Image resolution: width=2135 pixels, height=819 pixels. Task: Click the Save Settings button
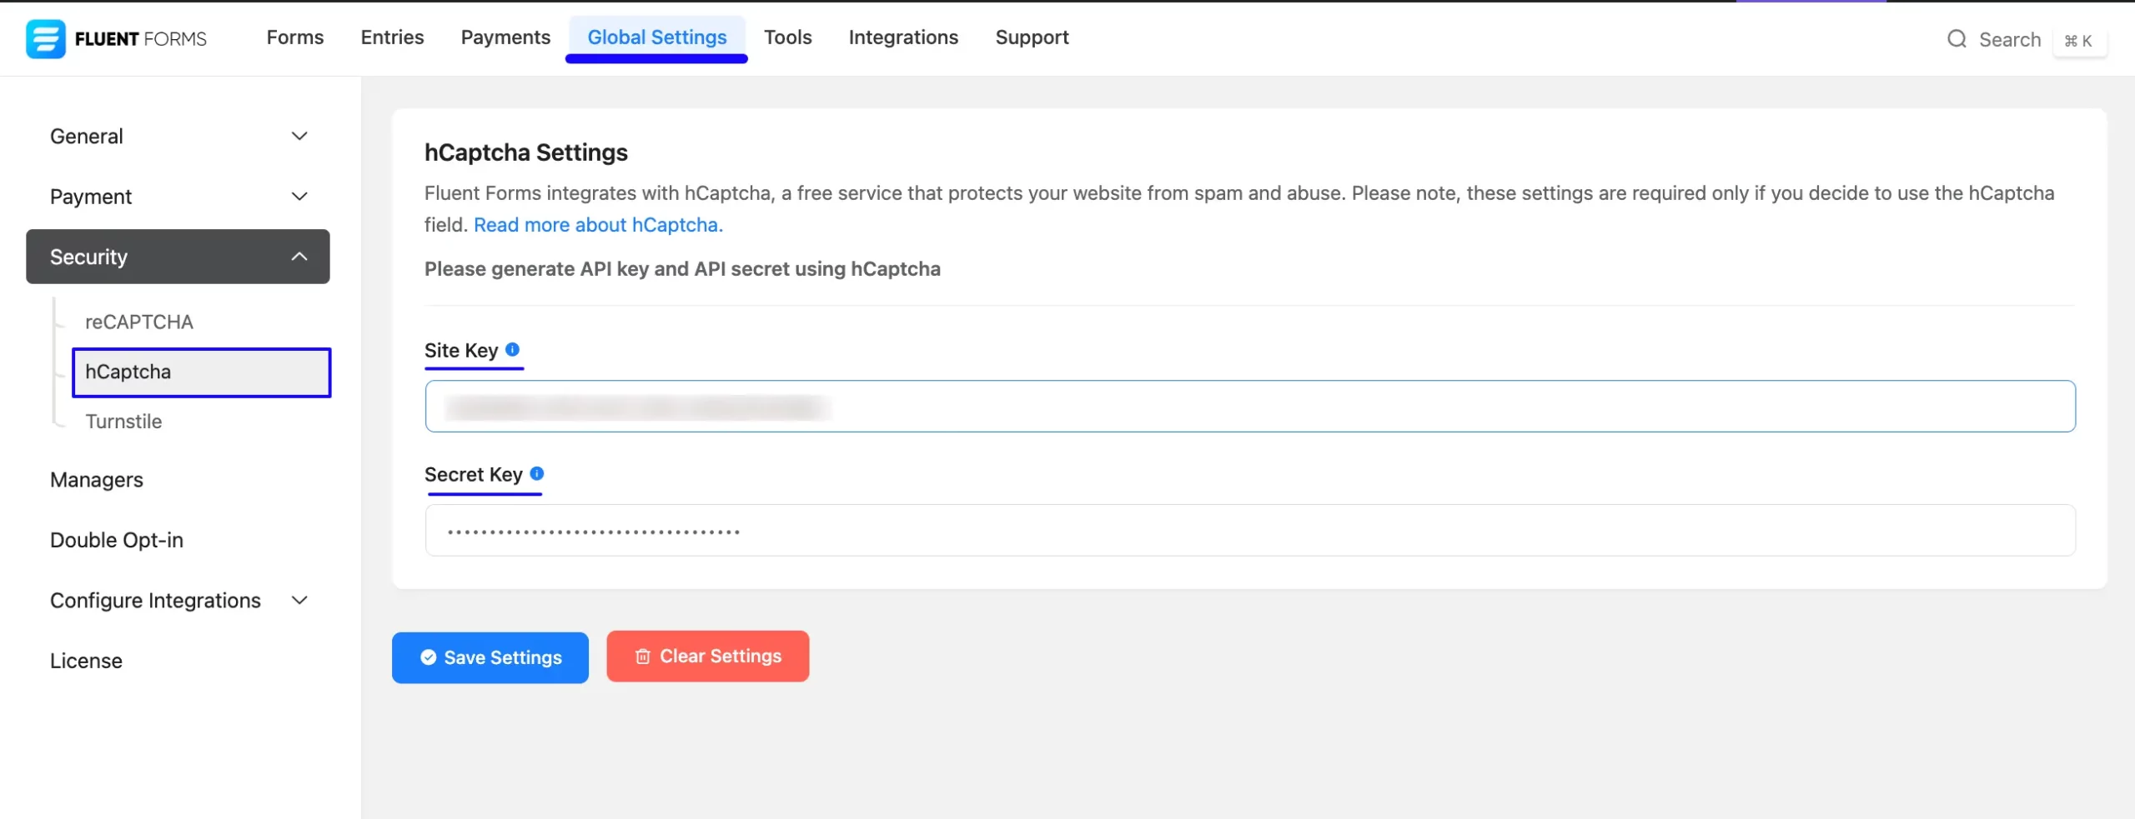490,657
